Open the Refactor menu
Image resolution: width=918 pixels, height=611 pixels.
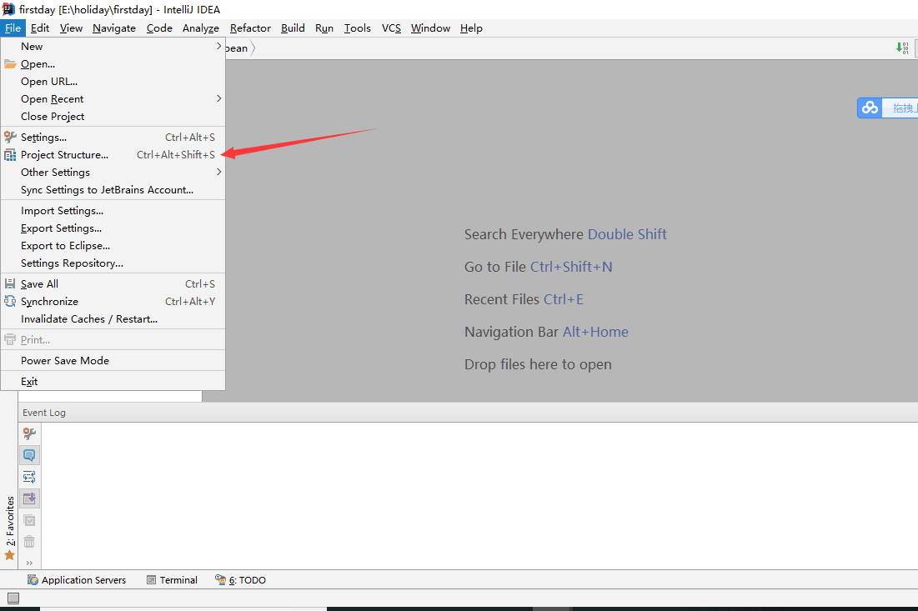(x=251, y=28)
